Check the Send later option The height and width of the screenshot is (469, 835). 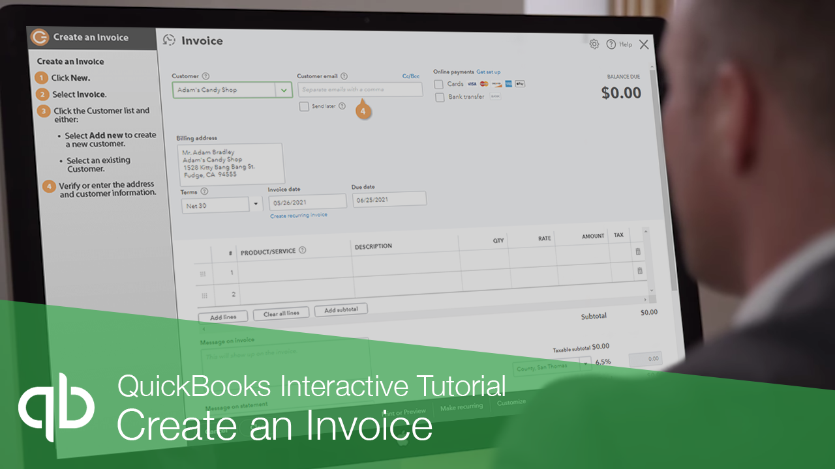303,106
